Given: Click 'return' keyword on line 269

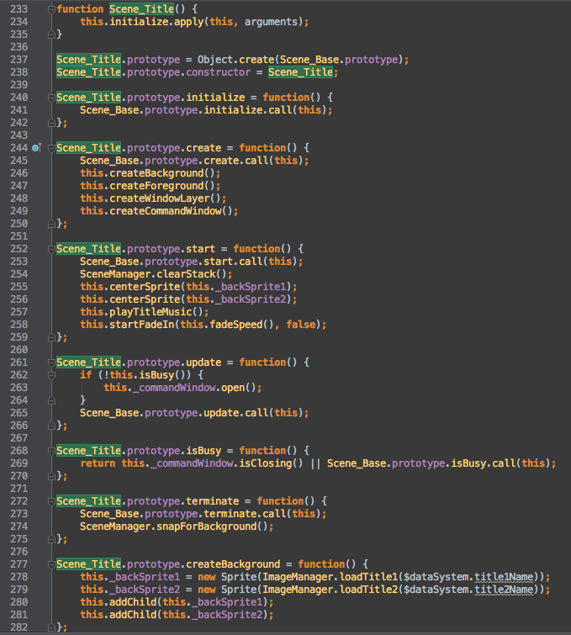Looking at the screenshot, I should tap(98, 463).
